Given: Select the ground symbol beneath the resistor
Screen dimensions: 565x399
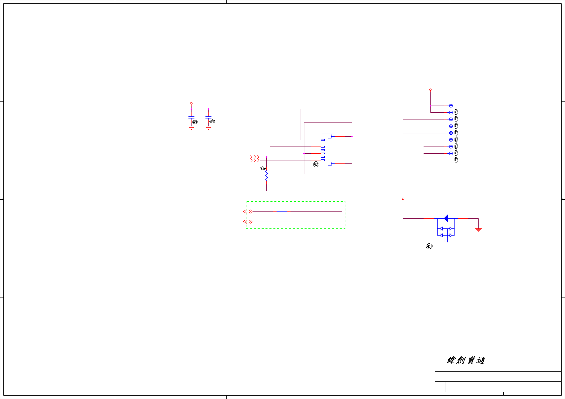Looking at the screenshot, I should point(266,192).
